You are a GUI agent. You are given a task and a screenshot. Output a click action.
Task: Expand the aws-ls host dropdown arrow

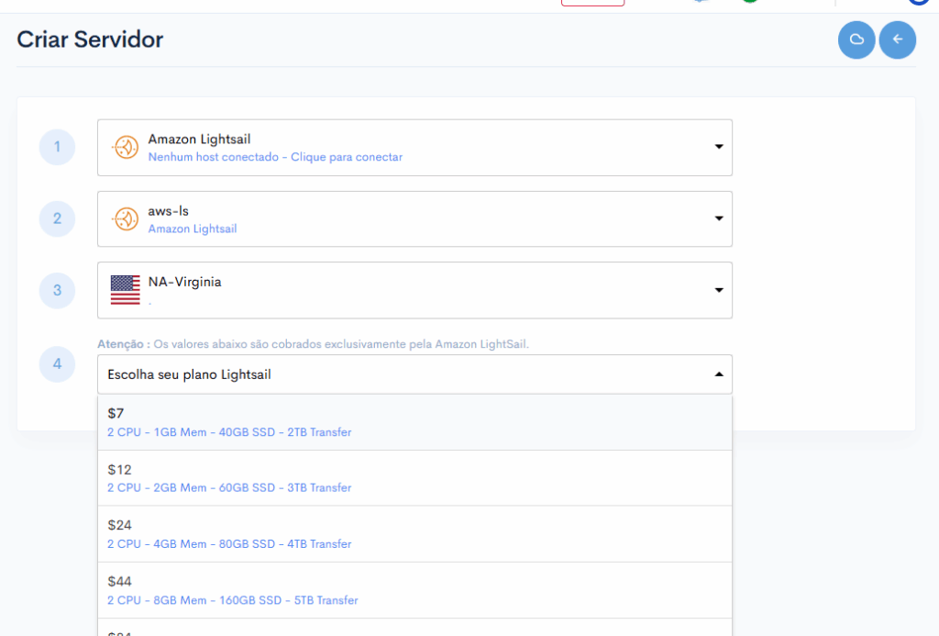click(x=719, y=218)
